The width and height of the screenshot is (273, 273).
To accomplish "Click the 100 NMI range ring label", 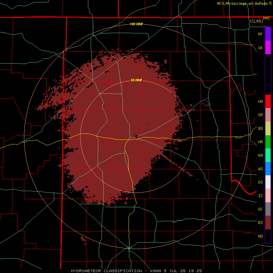I will coord(136,24).
